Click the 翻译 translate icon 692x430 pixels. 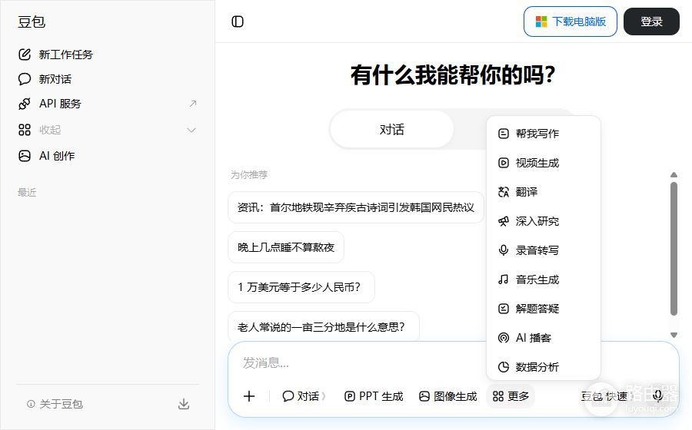(503, 192)
